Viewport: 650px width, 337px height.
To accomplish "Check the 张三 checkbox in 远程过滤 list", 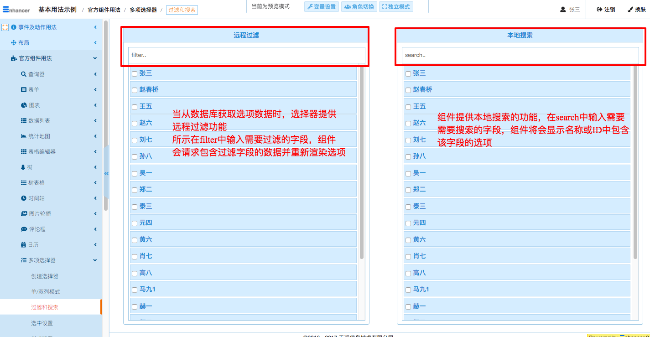I will (135, 73).
